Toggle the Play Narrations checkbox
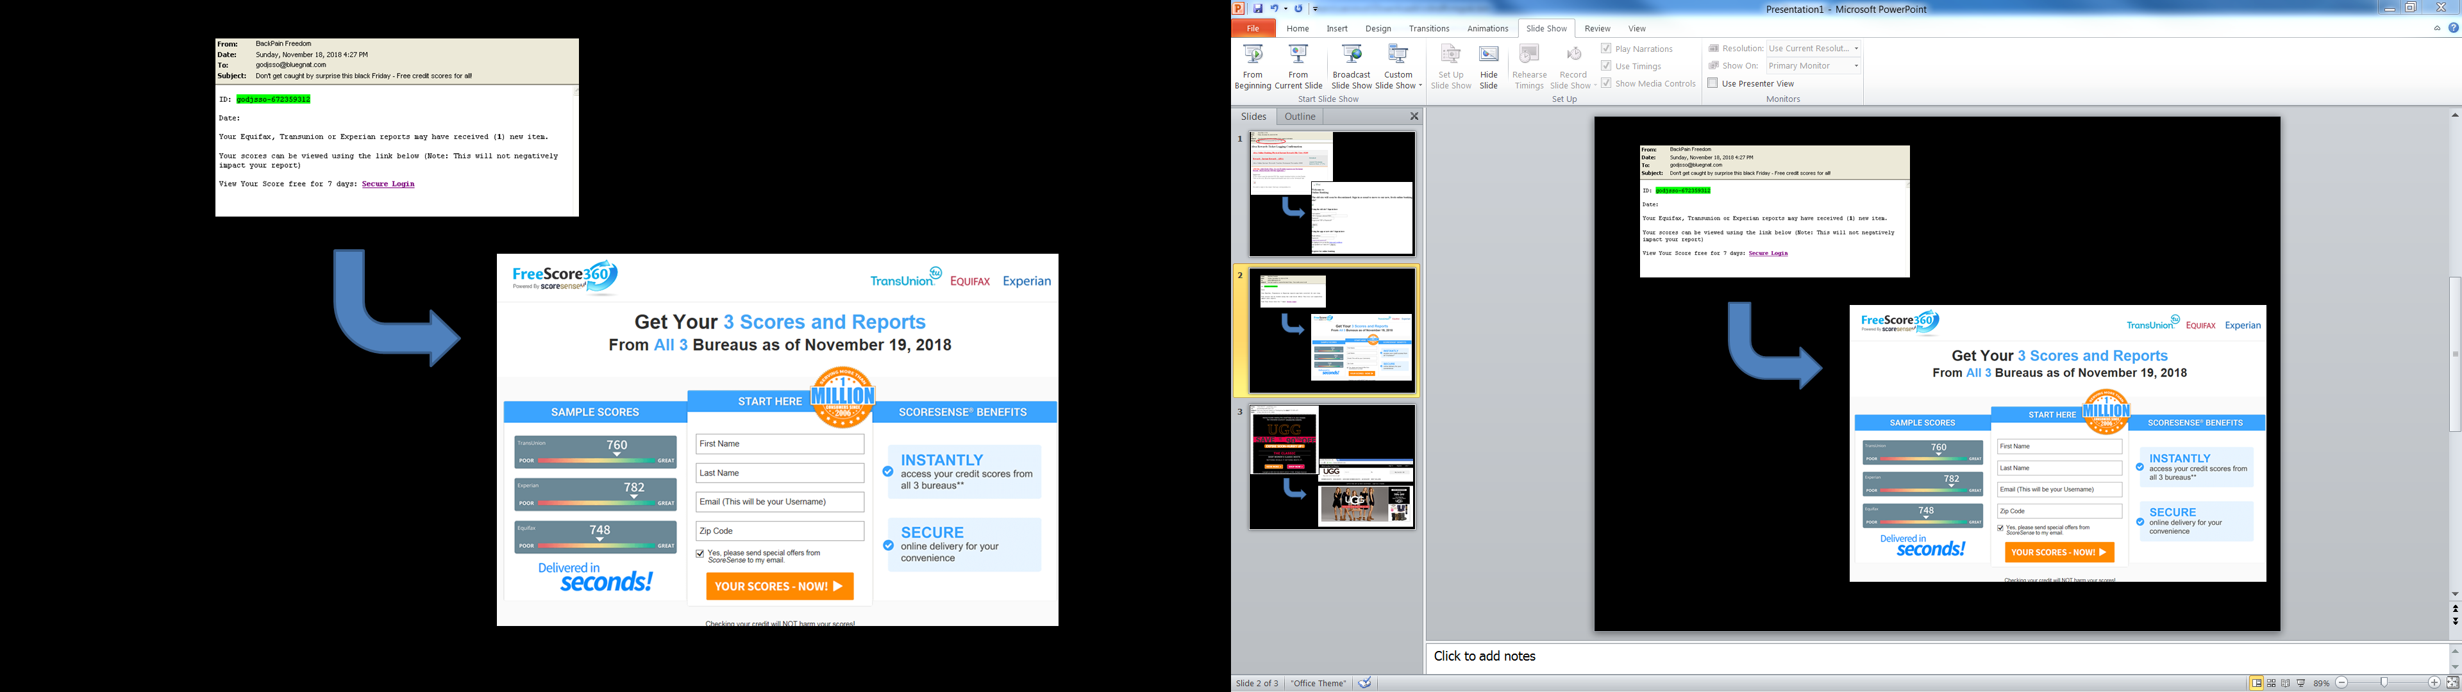 pos(1607,49)
